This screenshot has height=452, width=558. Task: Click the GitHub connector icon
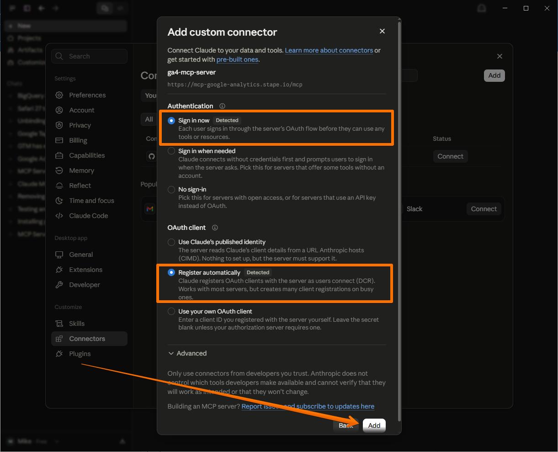point(152,156)
